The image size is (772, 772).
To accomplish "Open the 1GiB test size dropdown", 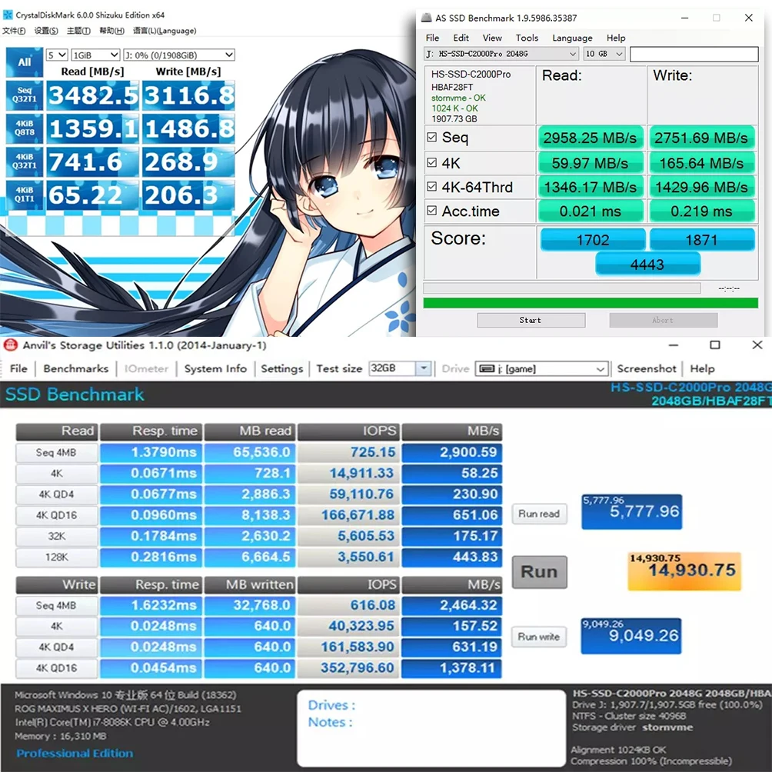I will [95, 55].
